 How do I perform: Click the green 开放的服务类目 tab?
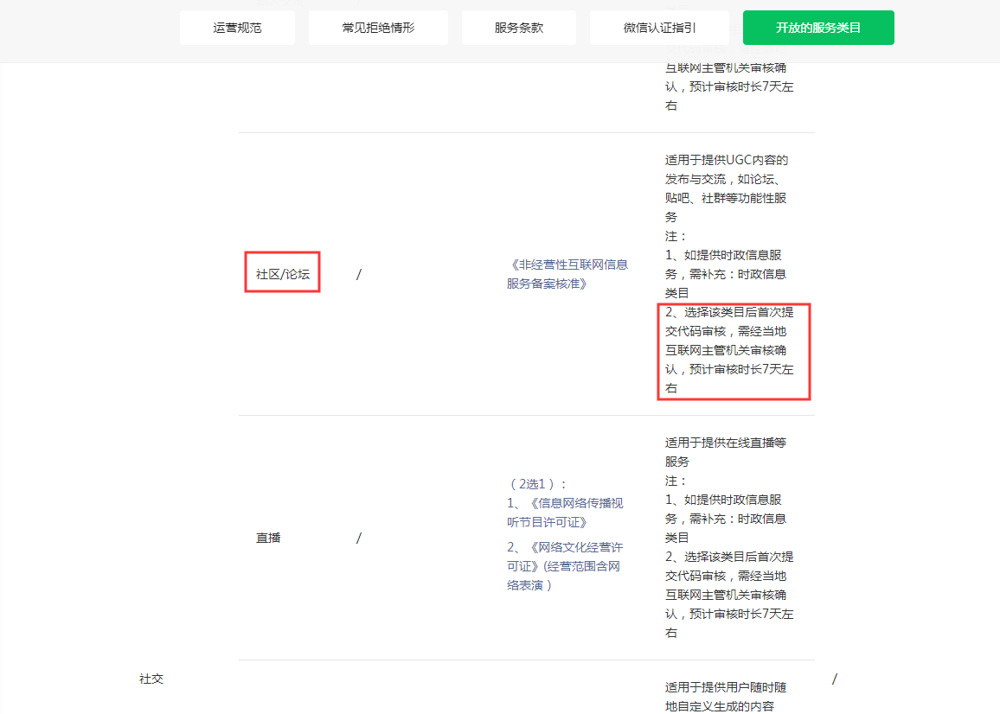coord(818,28)
